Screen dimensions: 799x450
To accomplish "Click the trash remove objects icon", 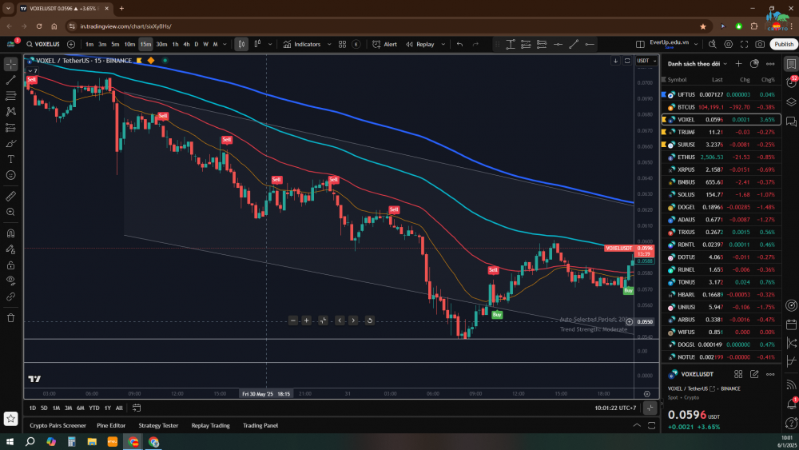I will [x=10, y=318].
